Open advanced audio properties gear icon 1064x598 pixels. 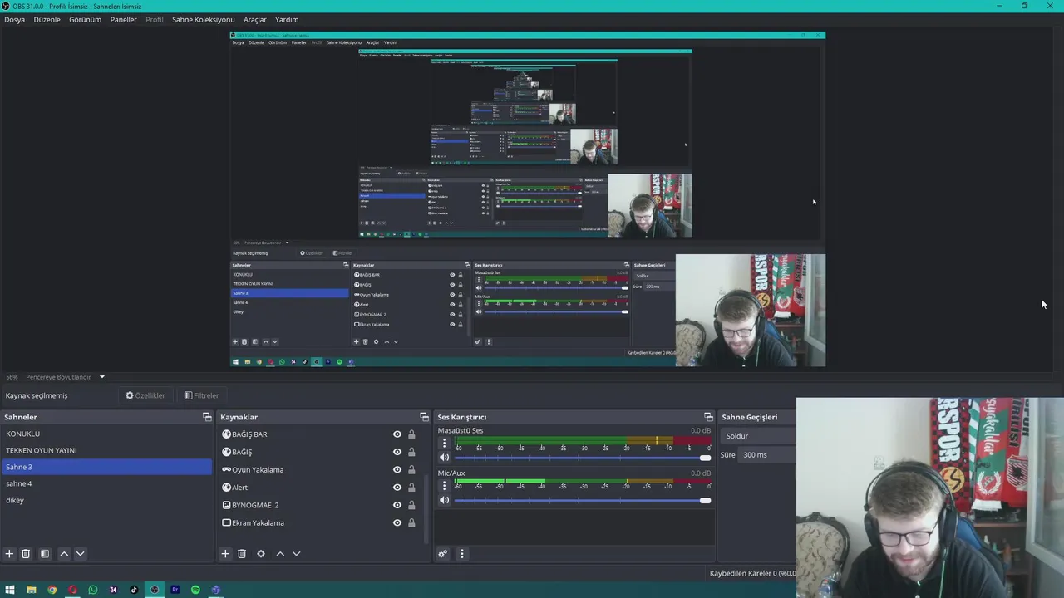[443, 554]
